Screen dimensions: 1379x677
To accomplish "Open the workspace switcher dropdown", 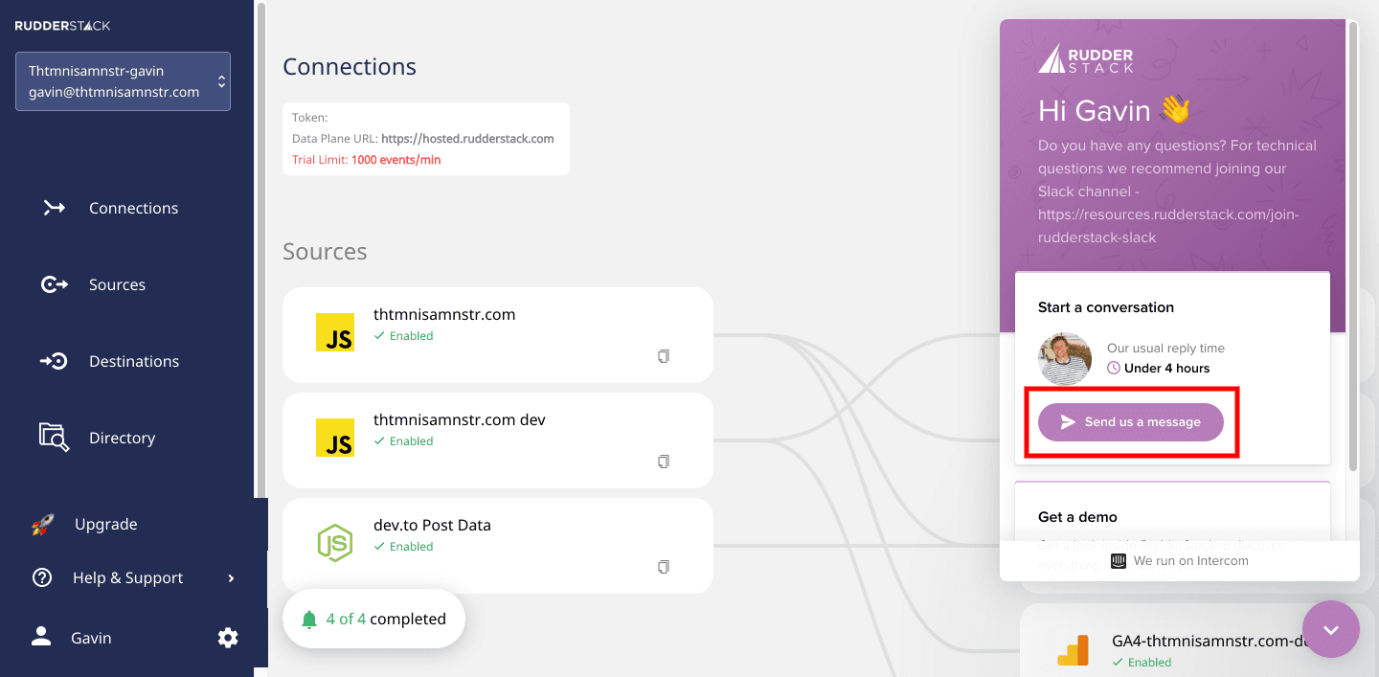I will click(123, 81).
